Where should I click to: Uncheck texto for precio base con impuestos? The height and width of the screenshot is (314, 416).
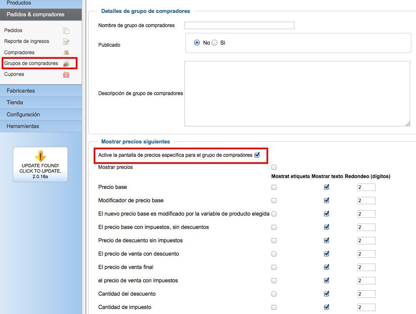tap(326, 227)
